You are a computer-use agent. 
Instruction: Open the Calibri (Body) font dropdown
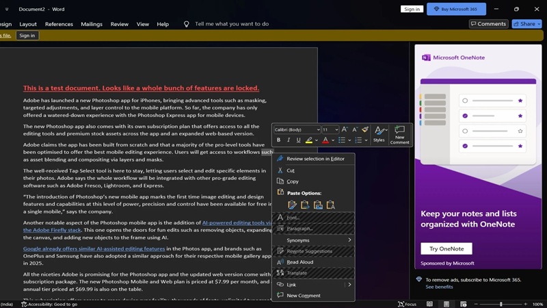[x=297, y=129]
